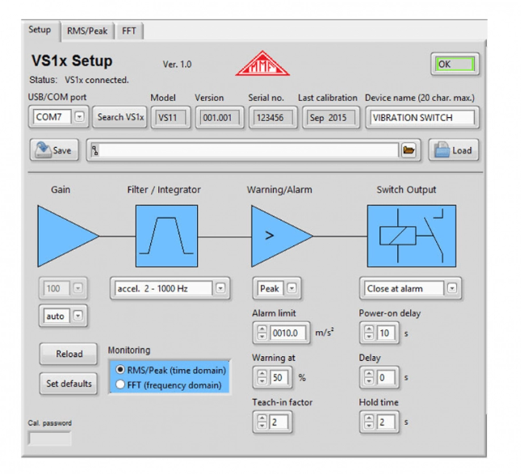Click the Alarm limit value 0010.0
524x474 pixels.
(287, 333)
